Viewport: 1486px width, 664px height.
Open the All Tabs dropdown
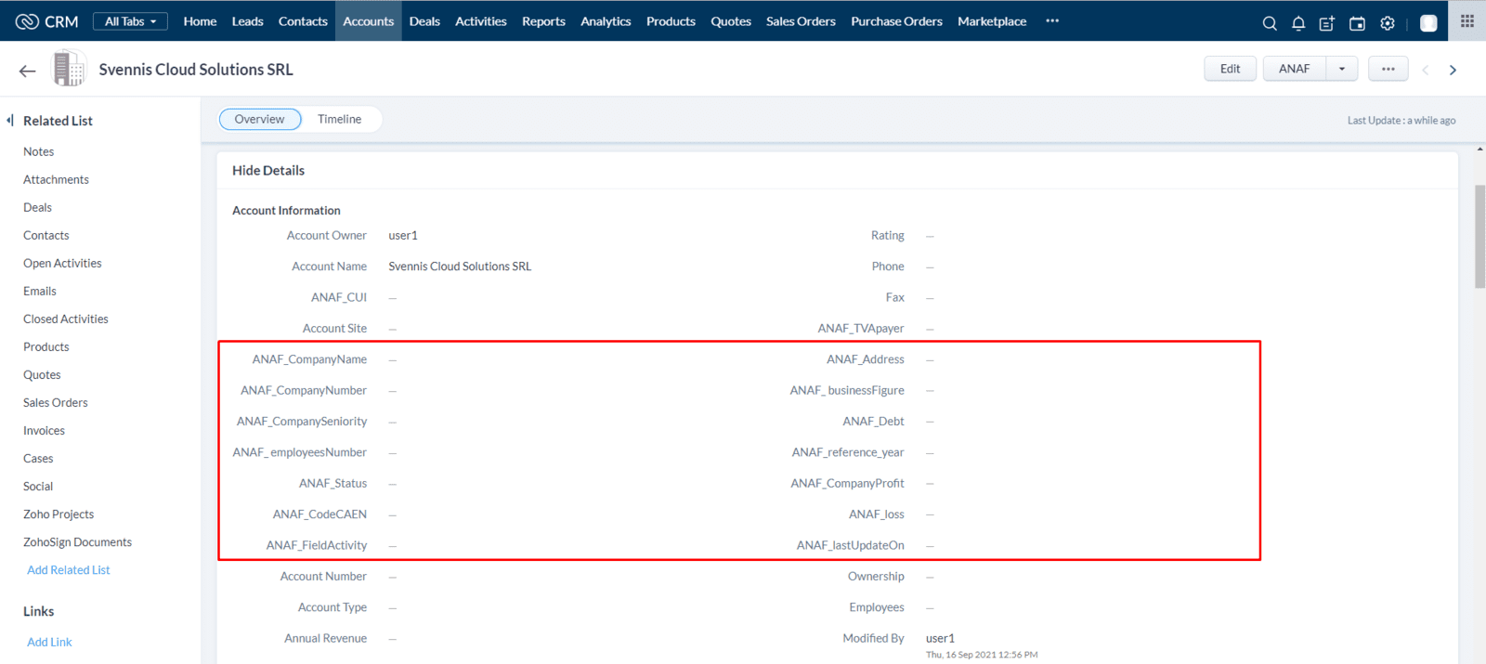[x=130, y=21]
